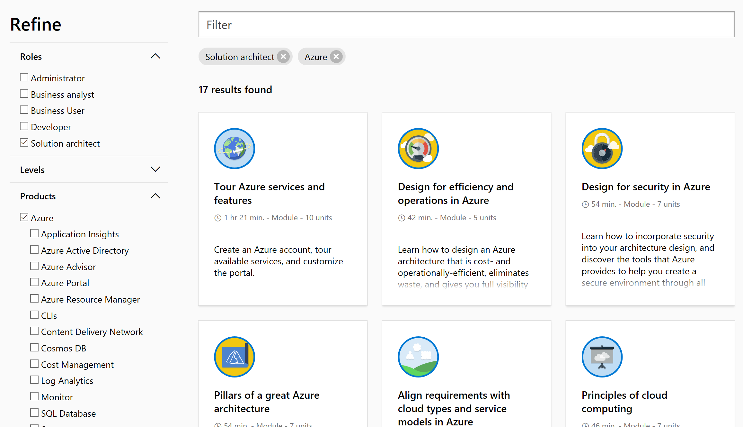Collapse the Products section
Viewport: 743px width, 427px height.
pyautogui.click(x=155, y=196)
